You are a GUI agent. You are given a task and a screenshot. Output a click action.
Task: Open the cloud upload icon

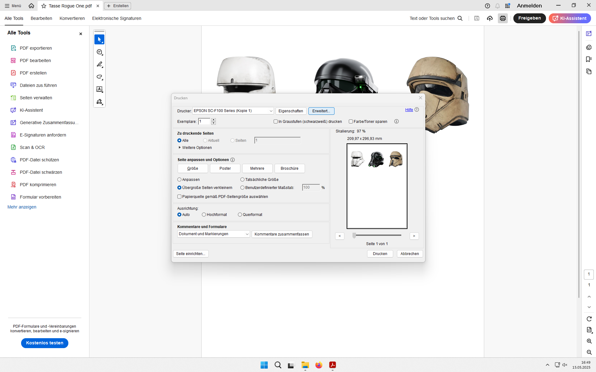[x=490, y=18]
